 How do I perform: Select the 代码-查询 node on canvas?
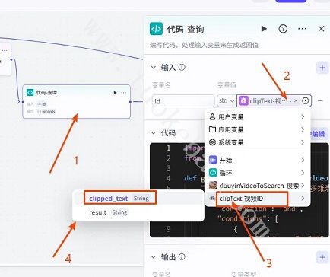click(x=77, y=101)
